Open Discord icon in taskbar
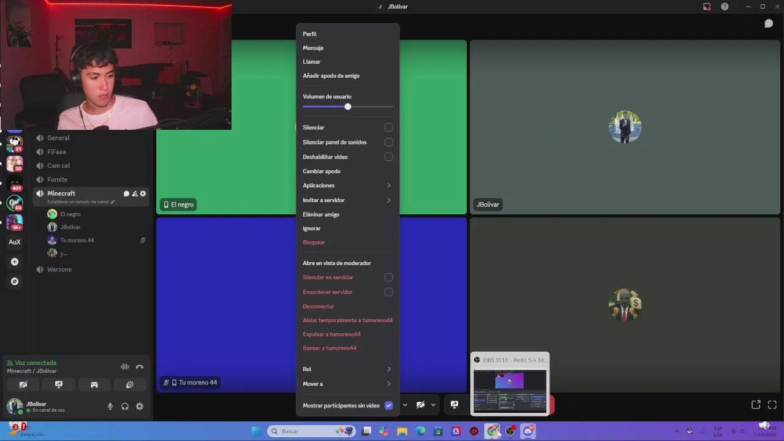 coord(528,431)
